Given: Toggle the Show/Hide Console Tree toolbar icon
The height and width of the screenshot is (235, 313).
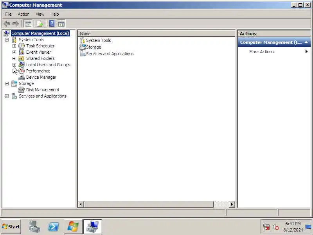Looking at the screenshot, I should (28, 24).
